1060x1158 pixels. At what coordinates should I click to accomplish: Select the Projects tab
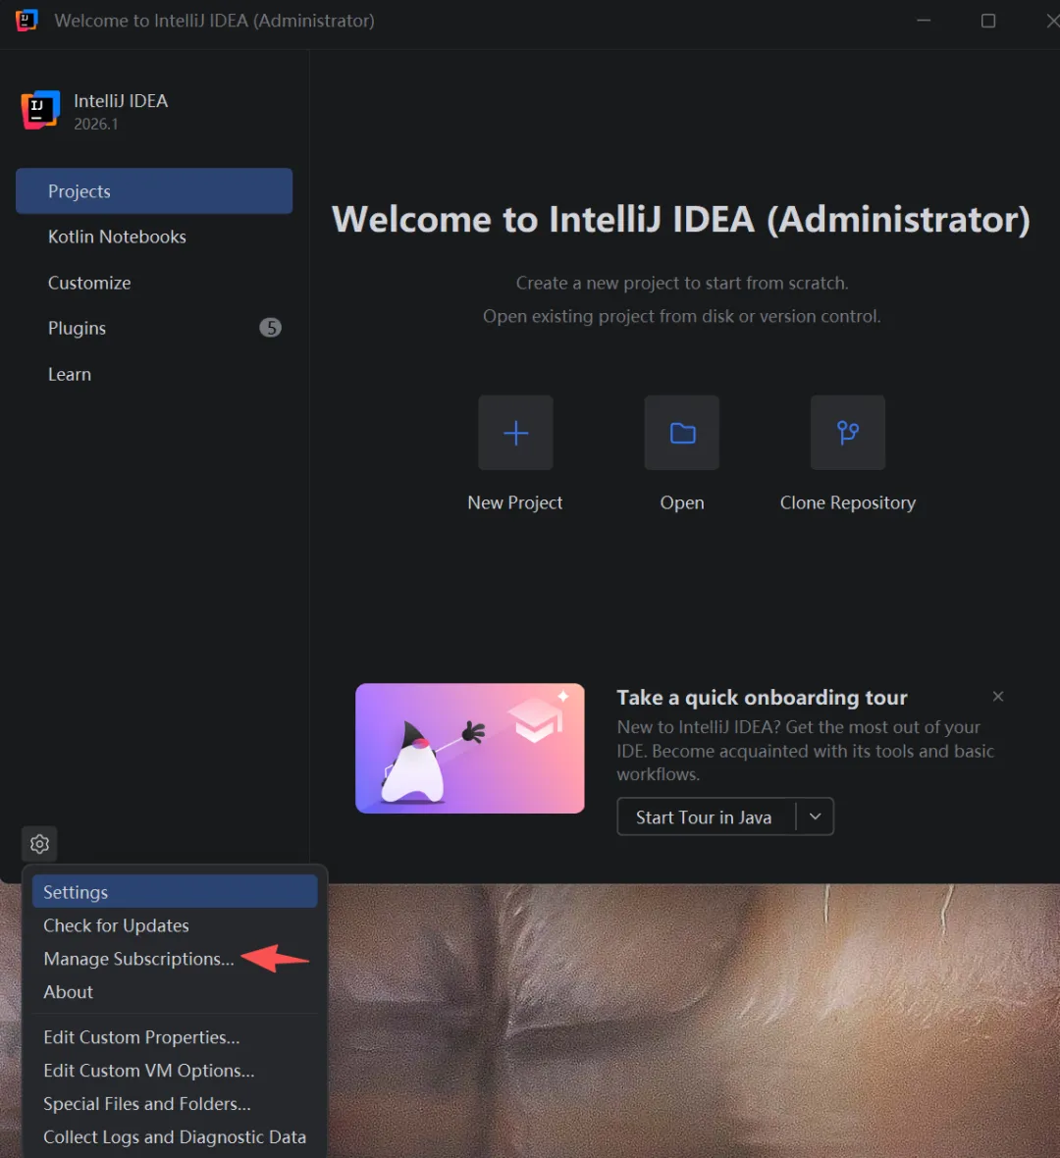[x=154, y=191]
